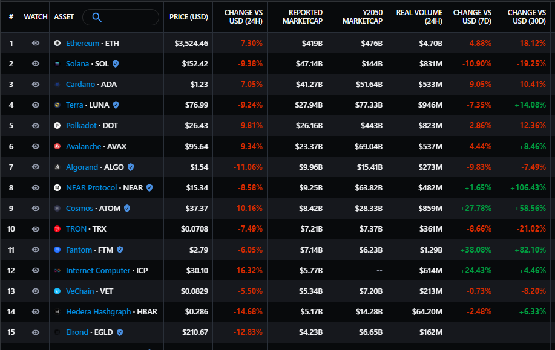Click the Terra coin logo icon

click(57, 105)
